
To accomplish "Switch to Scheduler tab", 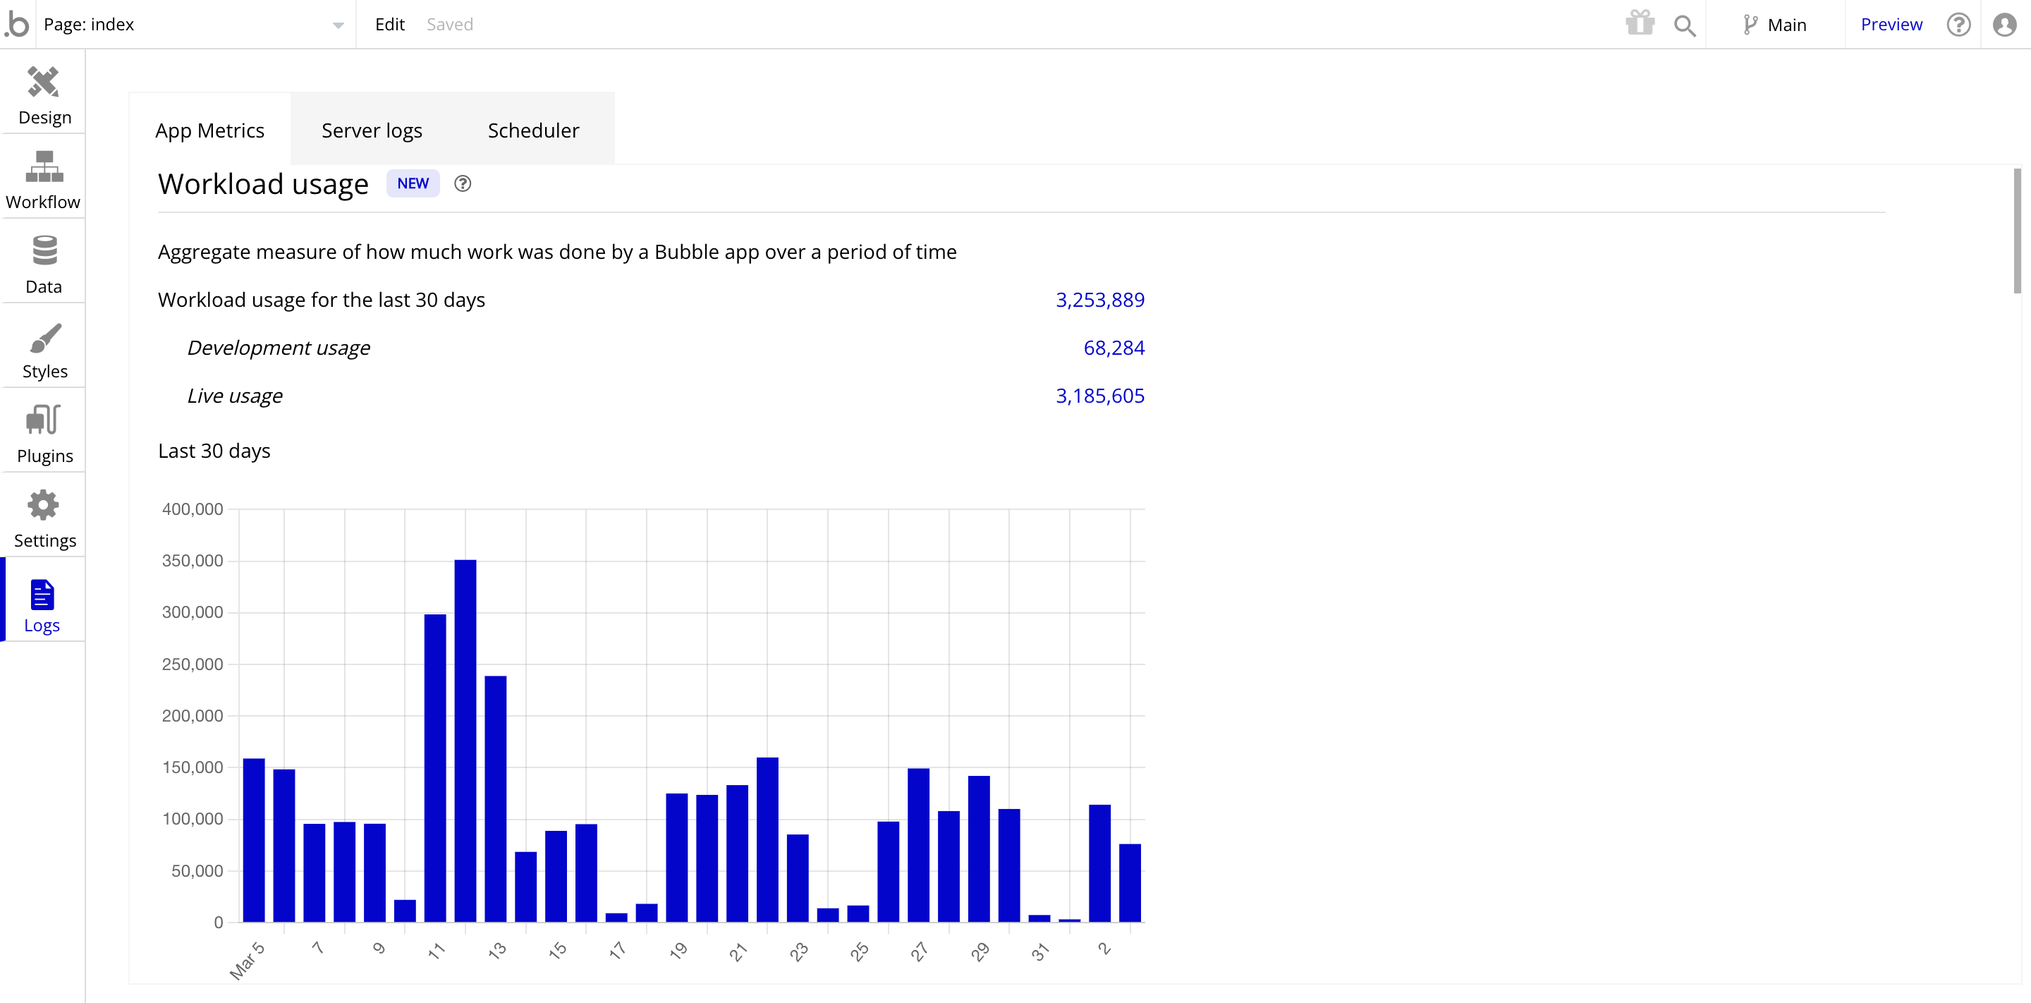I will click(532, 130).
